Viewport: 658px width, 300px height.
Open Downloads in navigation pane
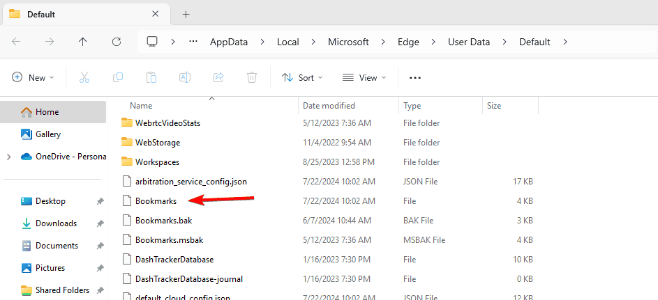tap(56, 223)
